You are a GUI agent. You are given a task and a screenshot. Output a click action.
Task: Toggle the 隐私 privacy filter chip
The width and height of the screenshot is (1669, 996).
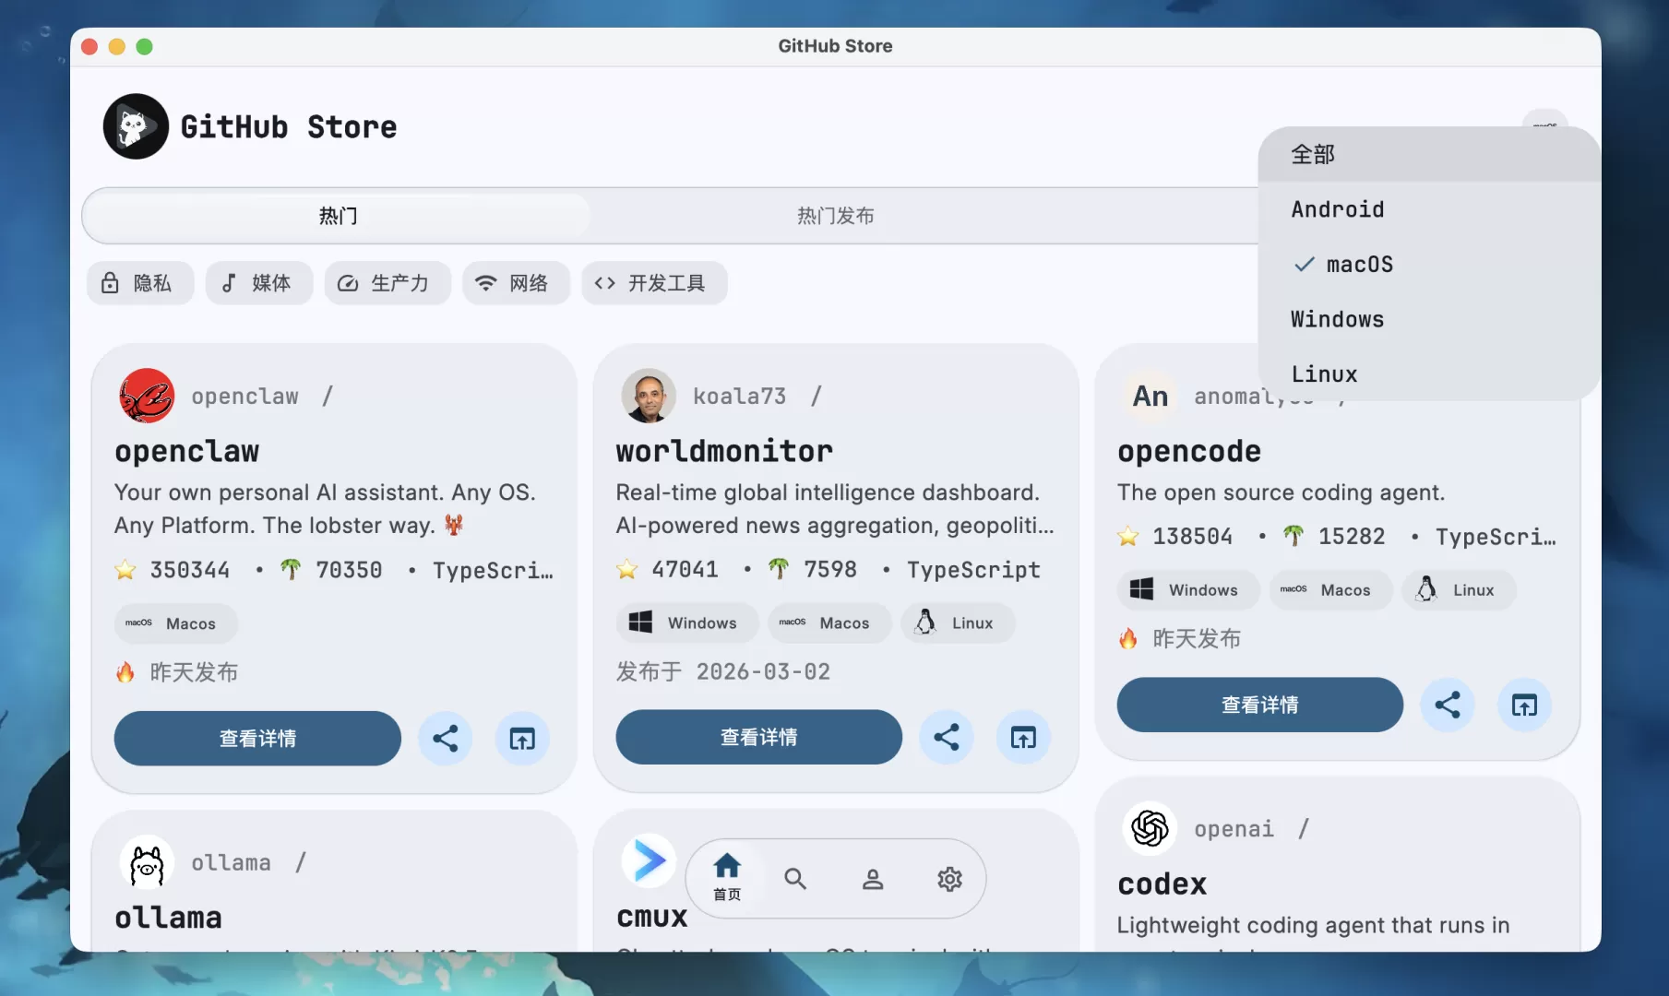139,283
